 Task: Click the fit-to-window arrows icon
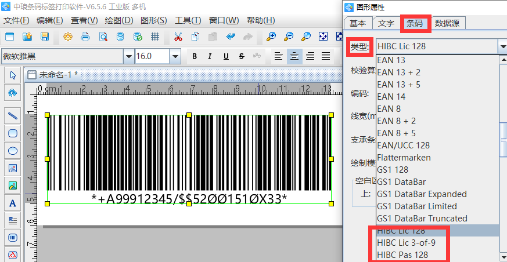point(323,37)
